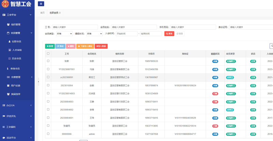The width and height of the screenshot is (273, 141).
Task: Tick the checkbox for row zc202308091
Action: pos(48,77)
